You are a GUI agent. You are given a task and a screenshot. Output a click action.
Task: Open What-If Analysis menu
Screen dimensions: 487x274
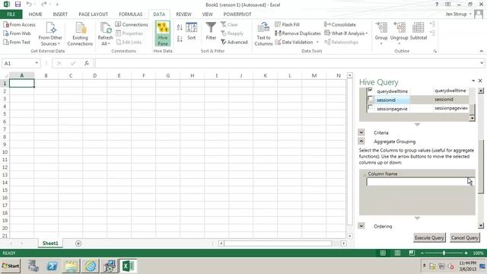click(346, 33)
